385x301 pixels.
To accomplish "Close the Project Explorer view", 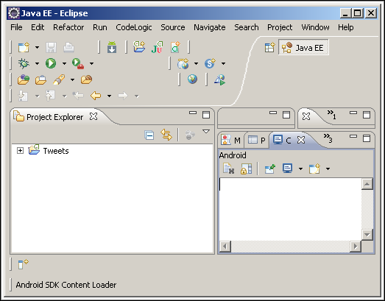I will (93, 116).
